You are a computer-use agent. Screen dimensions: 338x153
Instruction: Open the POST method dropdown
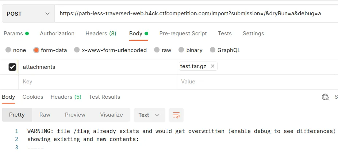click(x=28, y=13)
